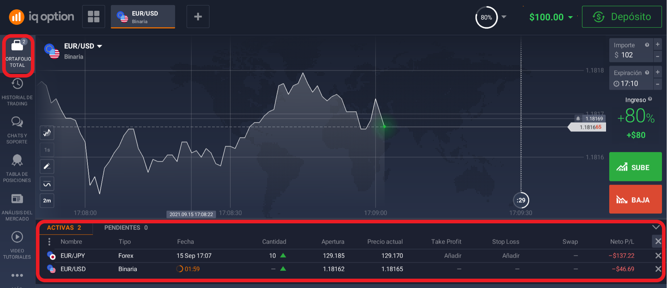
Task: Click the price alert bell at 1.18169
Action: tap(578, 119)
